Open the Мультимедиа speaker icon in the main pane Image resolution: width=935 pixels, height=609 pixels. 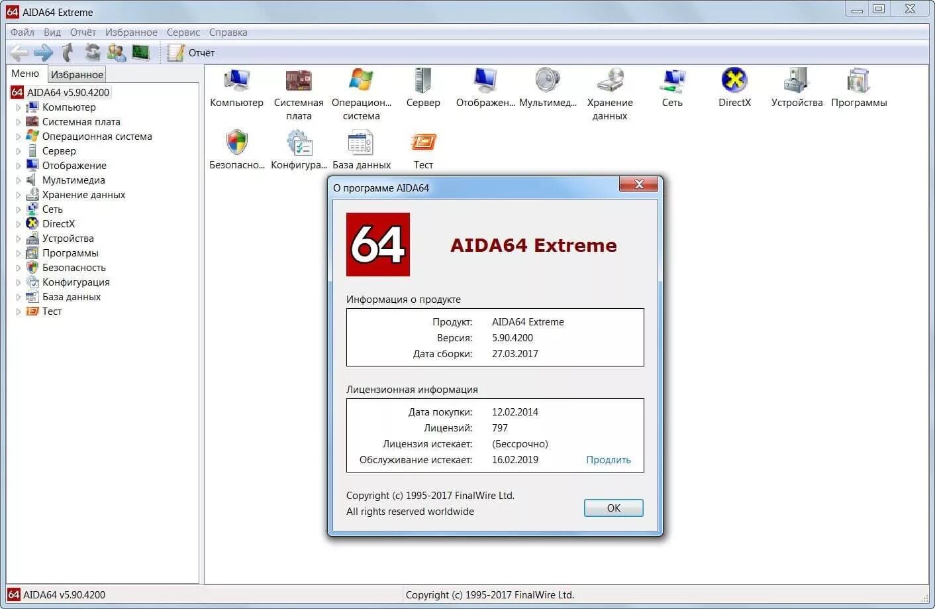point(548,81)
